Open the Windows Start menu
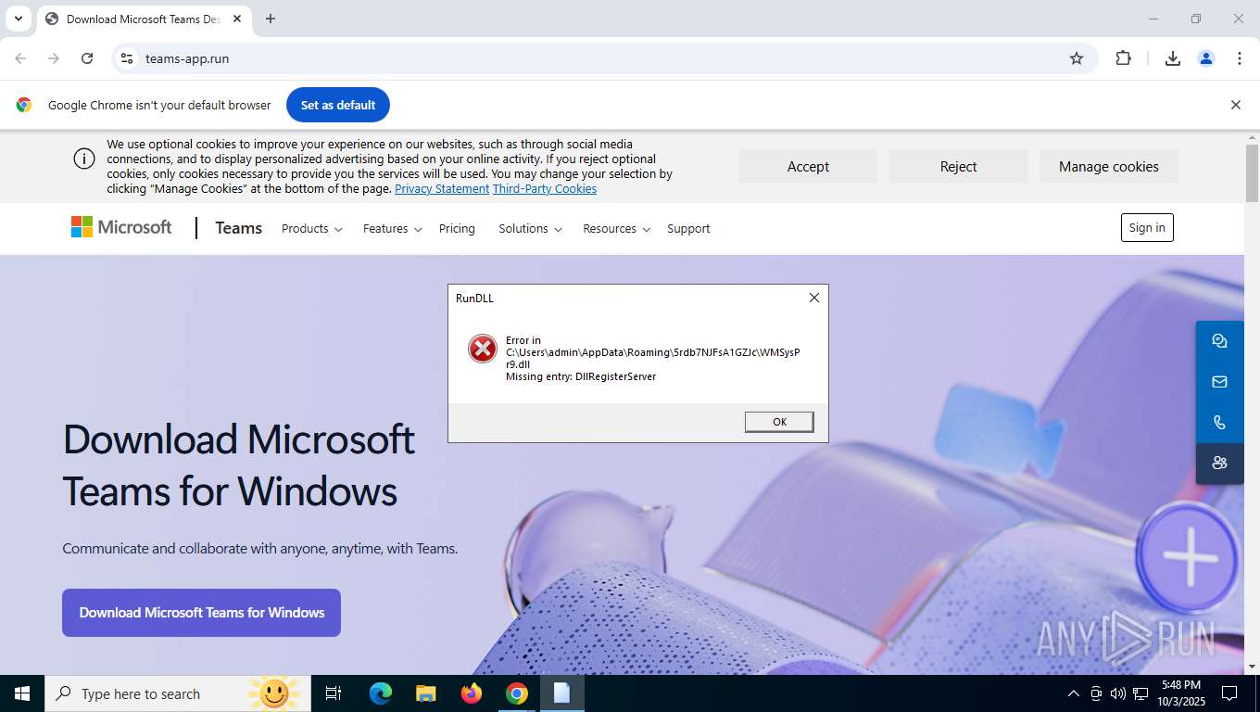Image resolution: width=1260 pixels, height=712 pixels. point(22,693)
